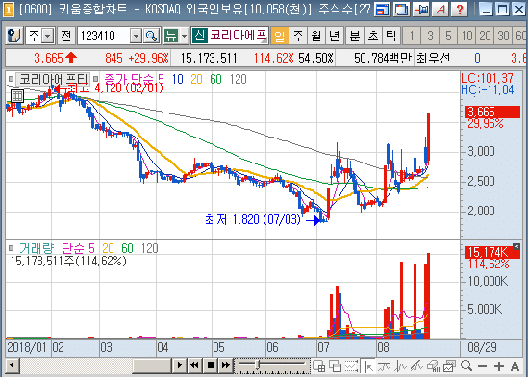
Task: Click the interval 5 button
Action: [448, 36]
